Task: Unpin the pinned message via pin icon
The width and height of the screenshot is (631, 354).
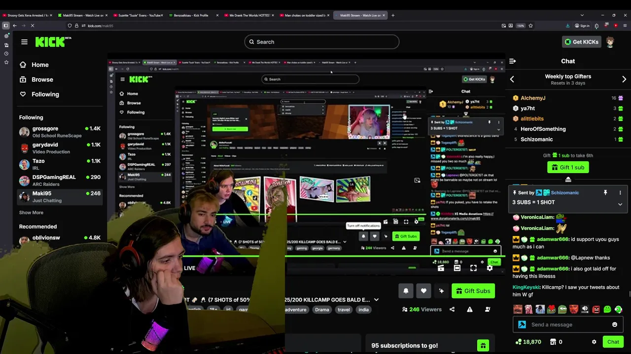Action: (605, 193)
